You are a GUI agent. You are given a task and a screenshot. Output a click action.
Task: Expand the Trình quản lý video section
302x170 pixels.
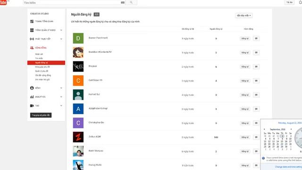point(61,30)
